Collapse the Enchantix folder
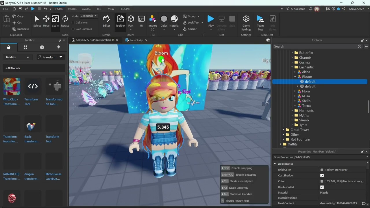370x208 pixels. [292, 67]
